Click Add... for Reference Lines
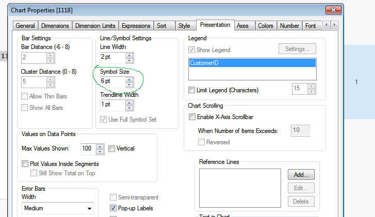The width and height of the screenshot is (375, 217). pyautogui.click(x=301, y=175)
